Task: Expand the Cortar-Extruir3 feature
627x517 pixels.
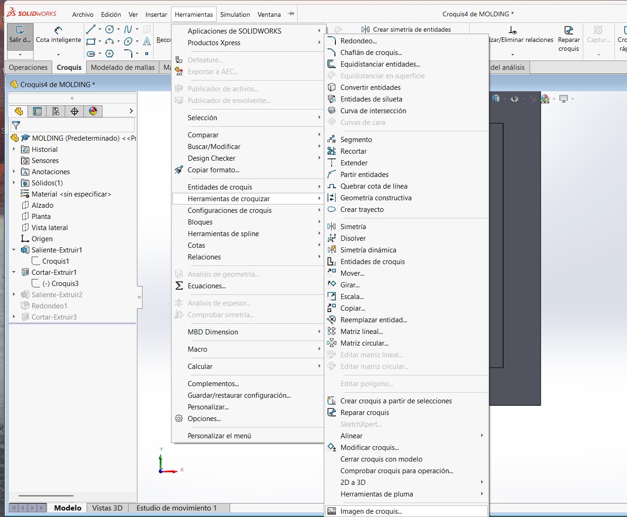Action: [x=14, y=317]
